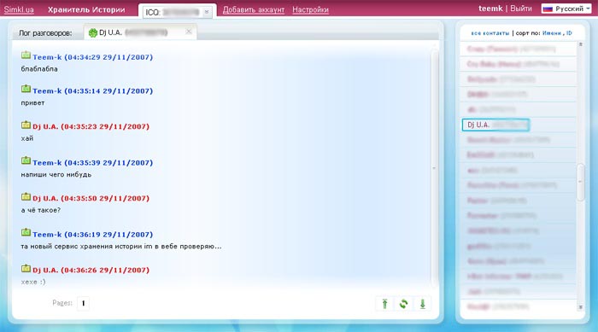The image size is (598, 332).
Task: Click the jump-to-top green arrow icon
Action: [384, 304]
